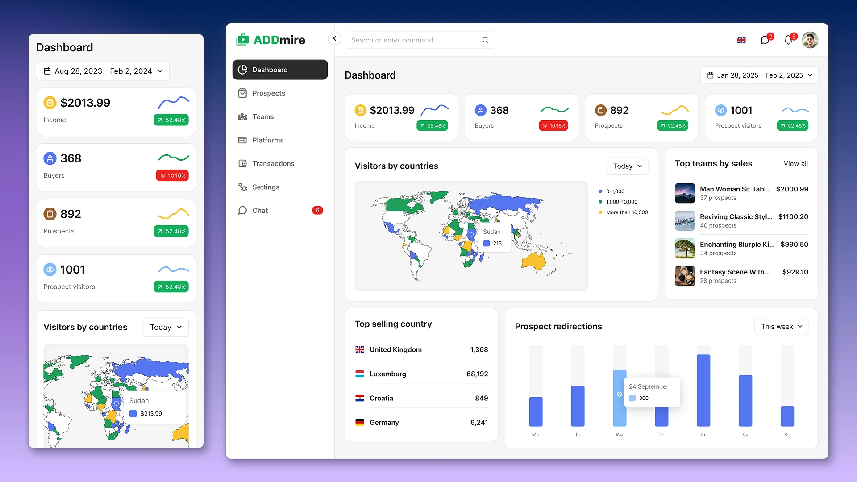Open the Chat with 6 unread messages

click(259, 210)
